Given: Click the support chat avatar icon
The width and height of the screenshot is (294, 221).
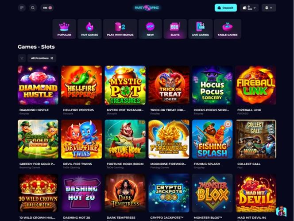Looking at the screenshot, I should [x=281, y=211].
